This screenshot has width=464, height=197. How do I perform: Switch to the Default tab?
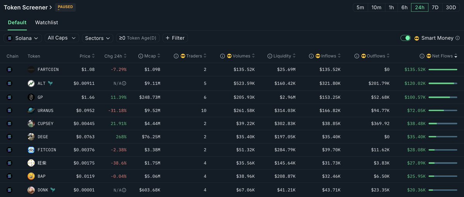17,22
